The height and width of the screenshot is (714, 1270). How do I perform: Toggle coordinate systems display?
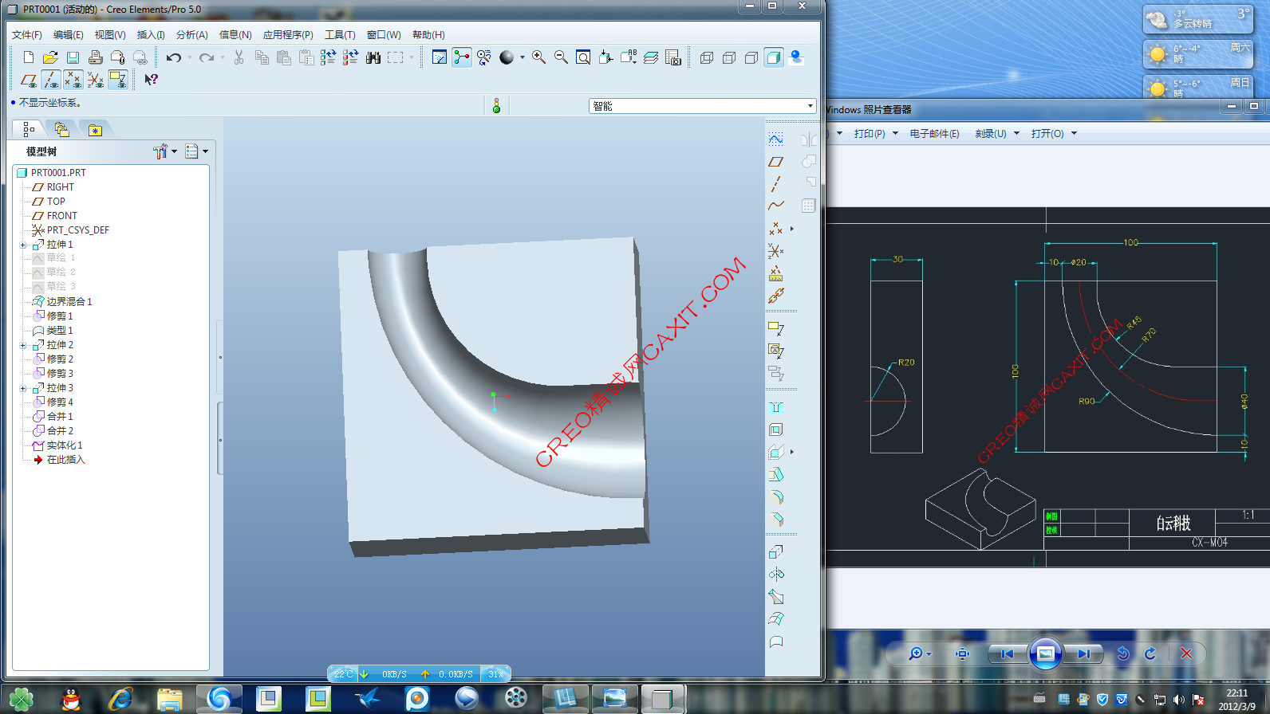click(x=95, y=80)
